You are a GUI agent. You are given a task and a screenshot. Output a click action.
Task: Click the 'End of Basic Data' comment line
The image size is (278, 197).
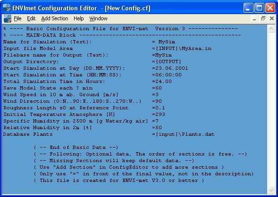(x=76, y=147)
